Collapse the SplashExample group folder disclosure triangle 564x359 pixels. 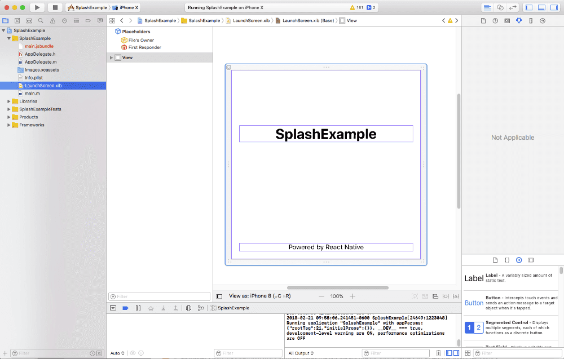pyautogui.click(x=9, y=38)
